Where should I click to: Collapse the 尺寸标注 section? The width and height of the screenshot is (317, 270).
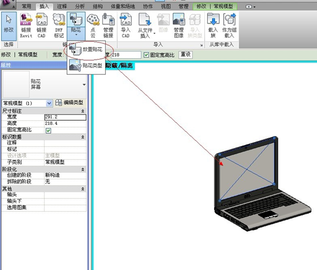[82, 111]
